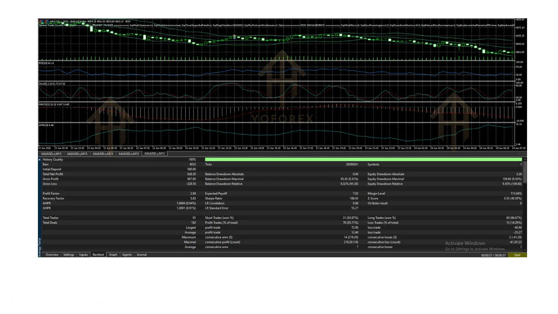Click the backtest report vertical scrollbar
This screenshot has width=558, height=314.
524,204
